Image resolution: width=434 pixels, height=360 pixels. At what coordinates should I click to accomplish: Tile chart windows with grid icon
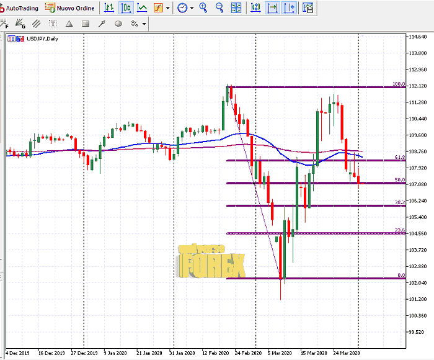pyautogui.click(x=236, y=8)
